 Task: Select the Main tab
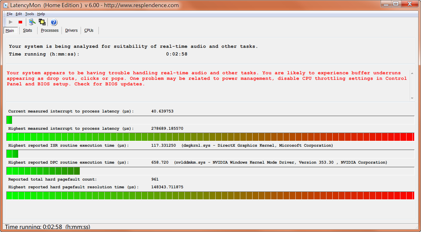[x=10, y=31]
